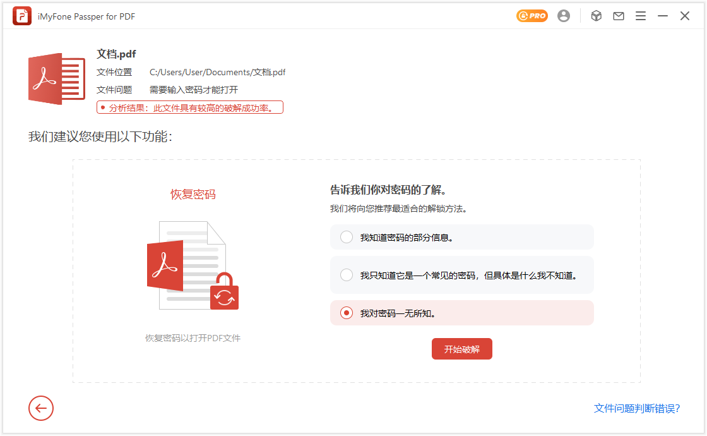Screen dimensions: 707x436
Task: Click the red 分析结果 analysis result box
Action: click(190, 107)
